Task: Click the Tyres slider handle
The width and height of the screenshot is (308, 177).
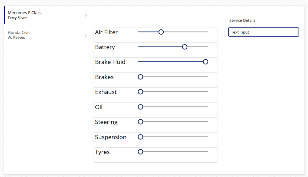Action: click(x=140, y=152)
